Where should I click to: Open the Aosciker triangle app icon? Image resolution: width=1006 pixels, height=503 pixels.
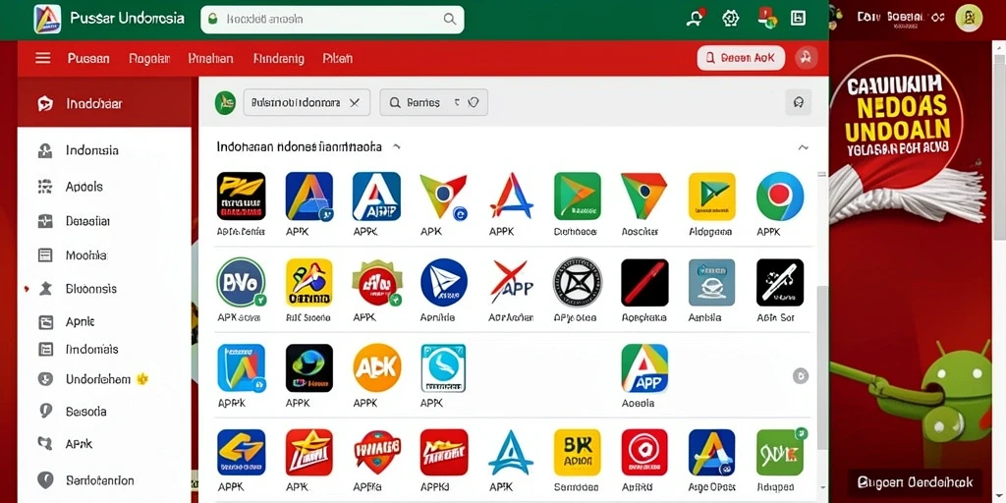(x=643, y=196)
